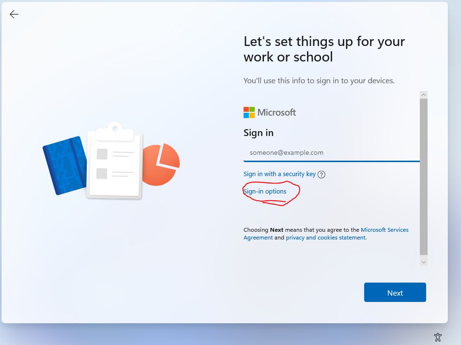Click the security key help question mark
The height and width of the screenshot is (345, 461).
[x=322, y=174]
